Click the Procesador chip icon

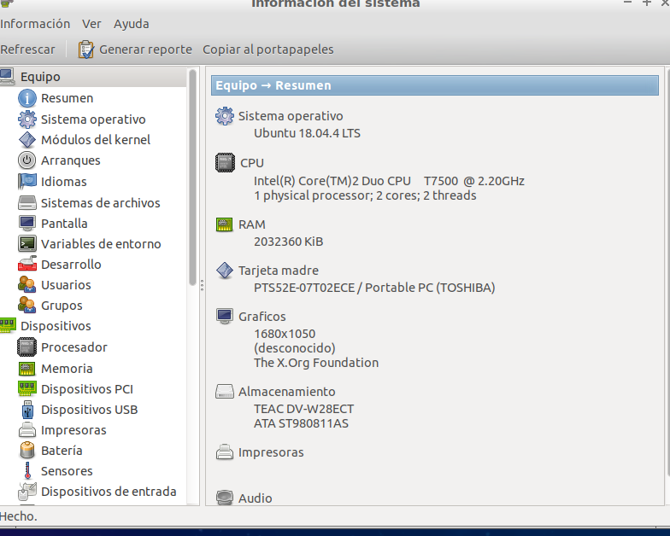coord(27,347)
